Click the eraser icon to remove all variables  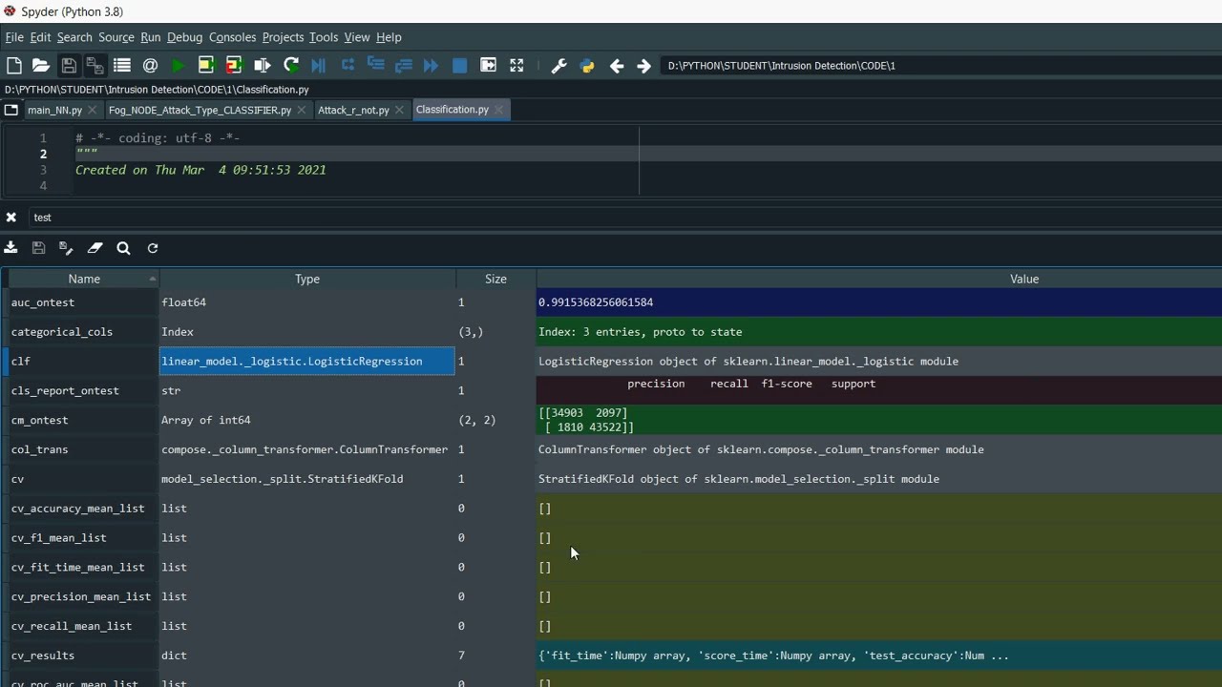click(95, 248)
